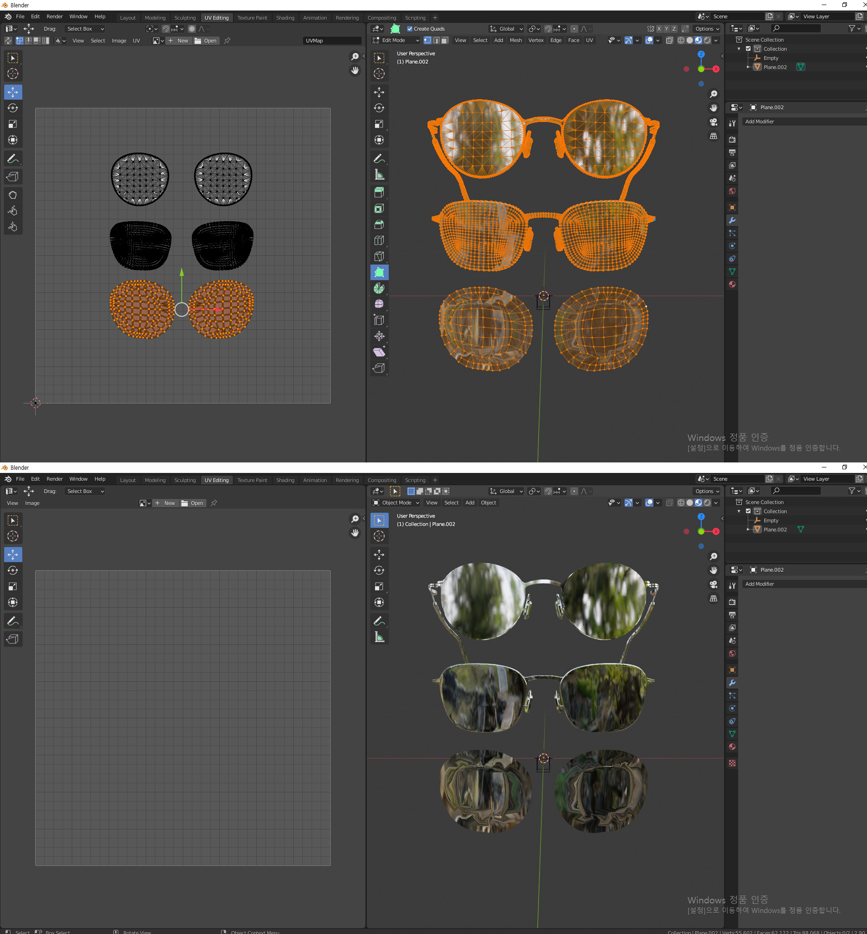Select Measure tool in top 3D viewport toolbar
The image size is (867, 934).
[x=379, y=175]
